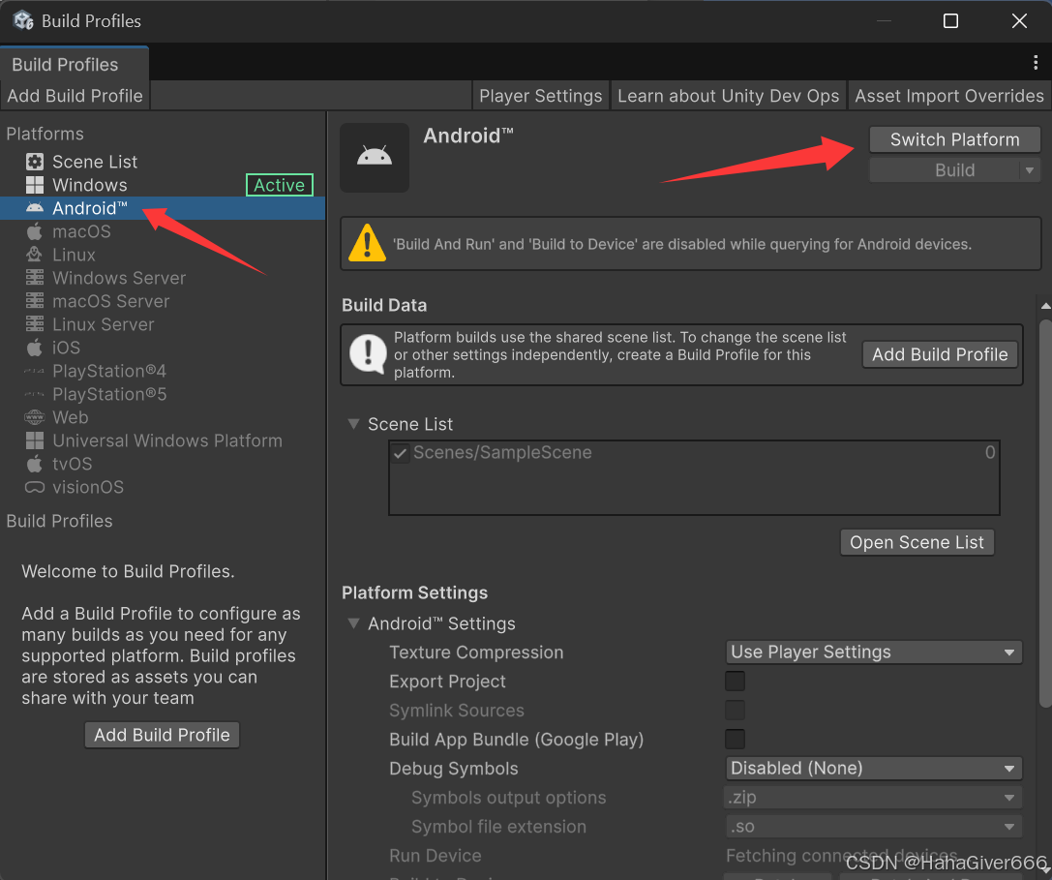Collapse the Scene List foldout
The height and width of the screenshot is (880, 1052).
point(353,424)
